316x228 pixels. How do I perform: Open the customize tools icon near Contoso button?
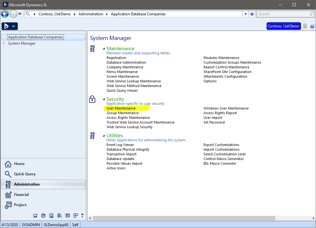point(305,26)
